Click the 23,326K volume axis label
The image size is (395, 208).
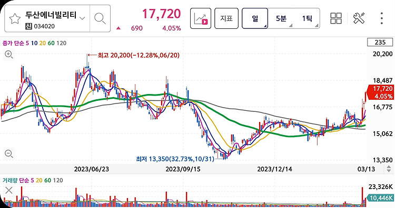(381, 186)
